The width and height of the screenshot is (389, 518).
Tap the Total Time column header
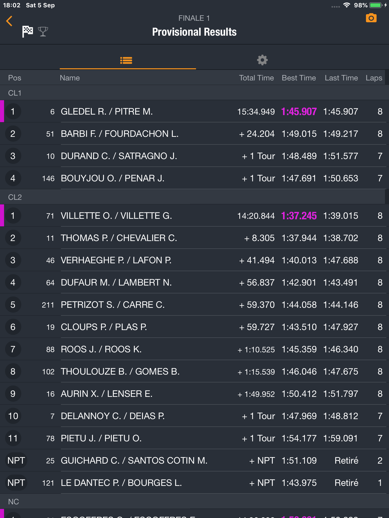coord(256,78)
